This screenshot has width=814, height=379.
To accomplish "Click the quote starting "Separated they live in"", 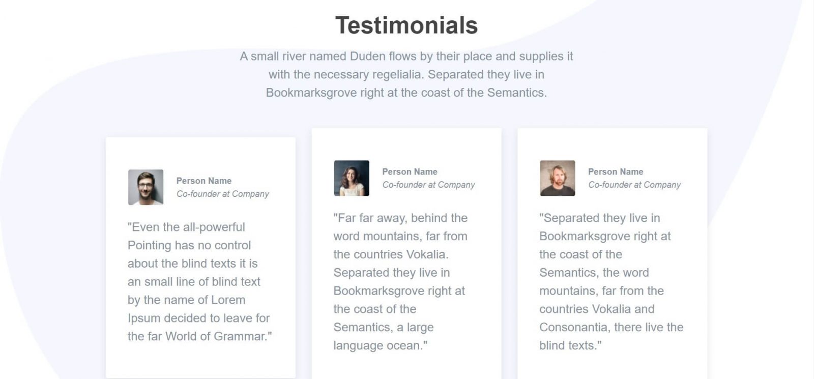I will click(x=611, y=281).
